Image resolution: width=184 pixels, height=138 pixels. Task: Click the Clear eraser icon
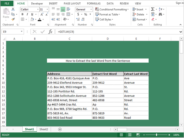tap(153, 19)
